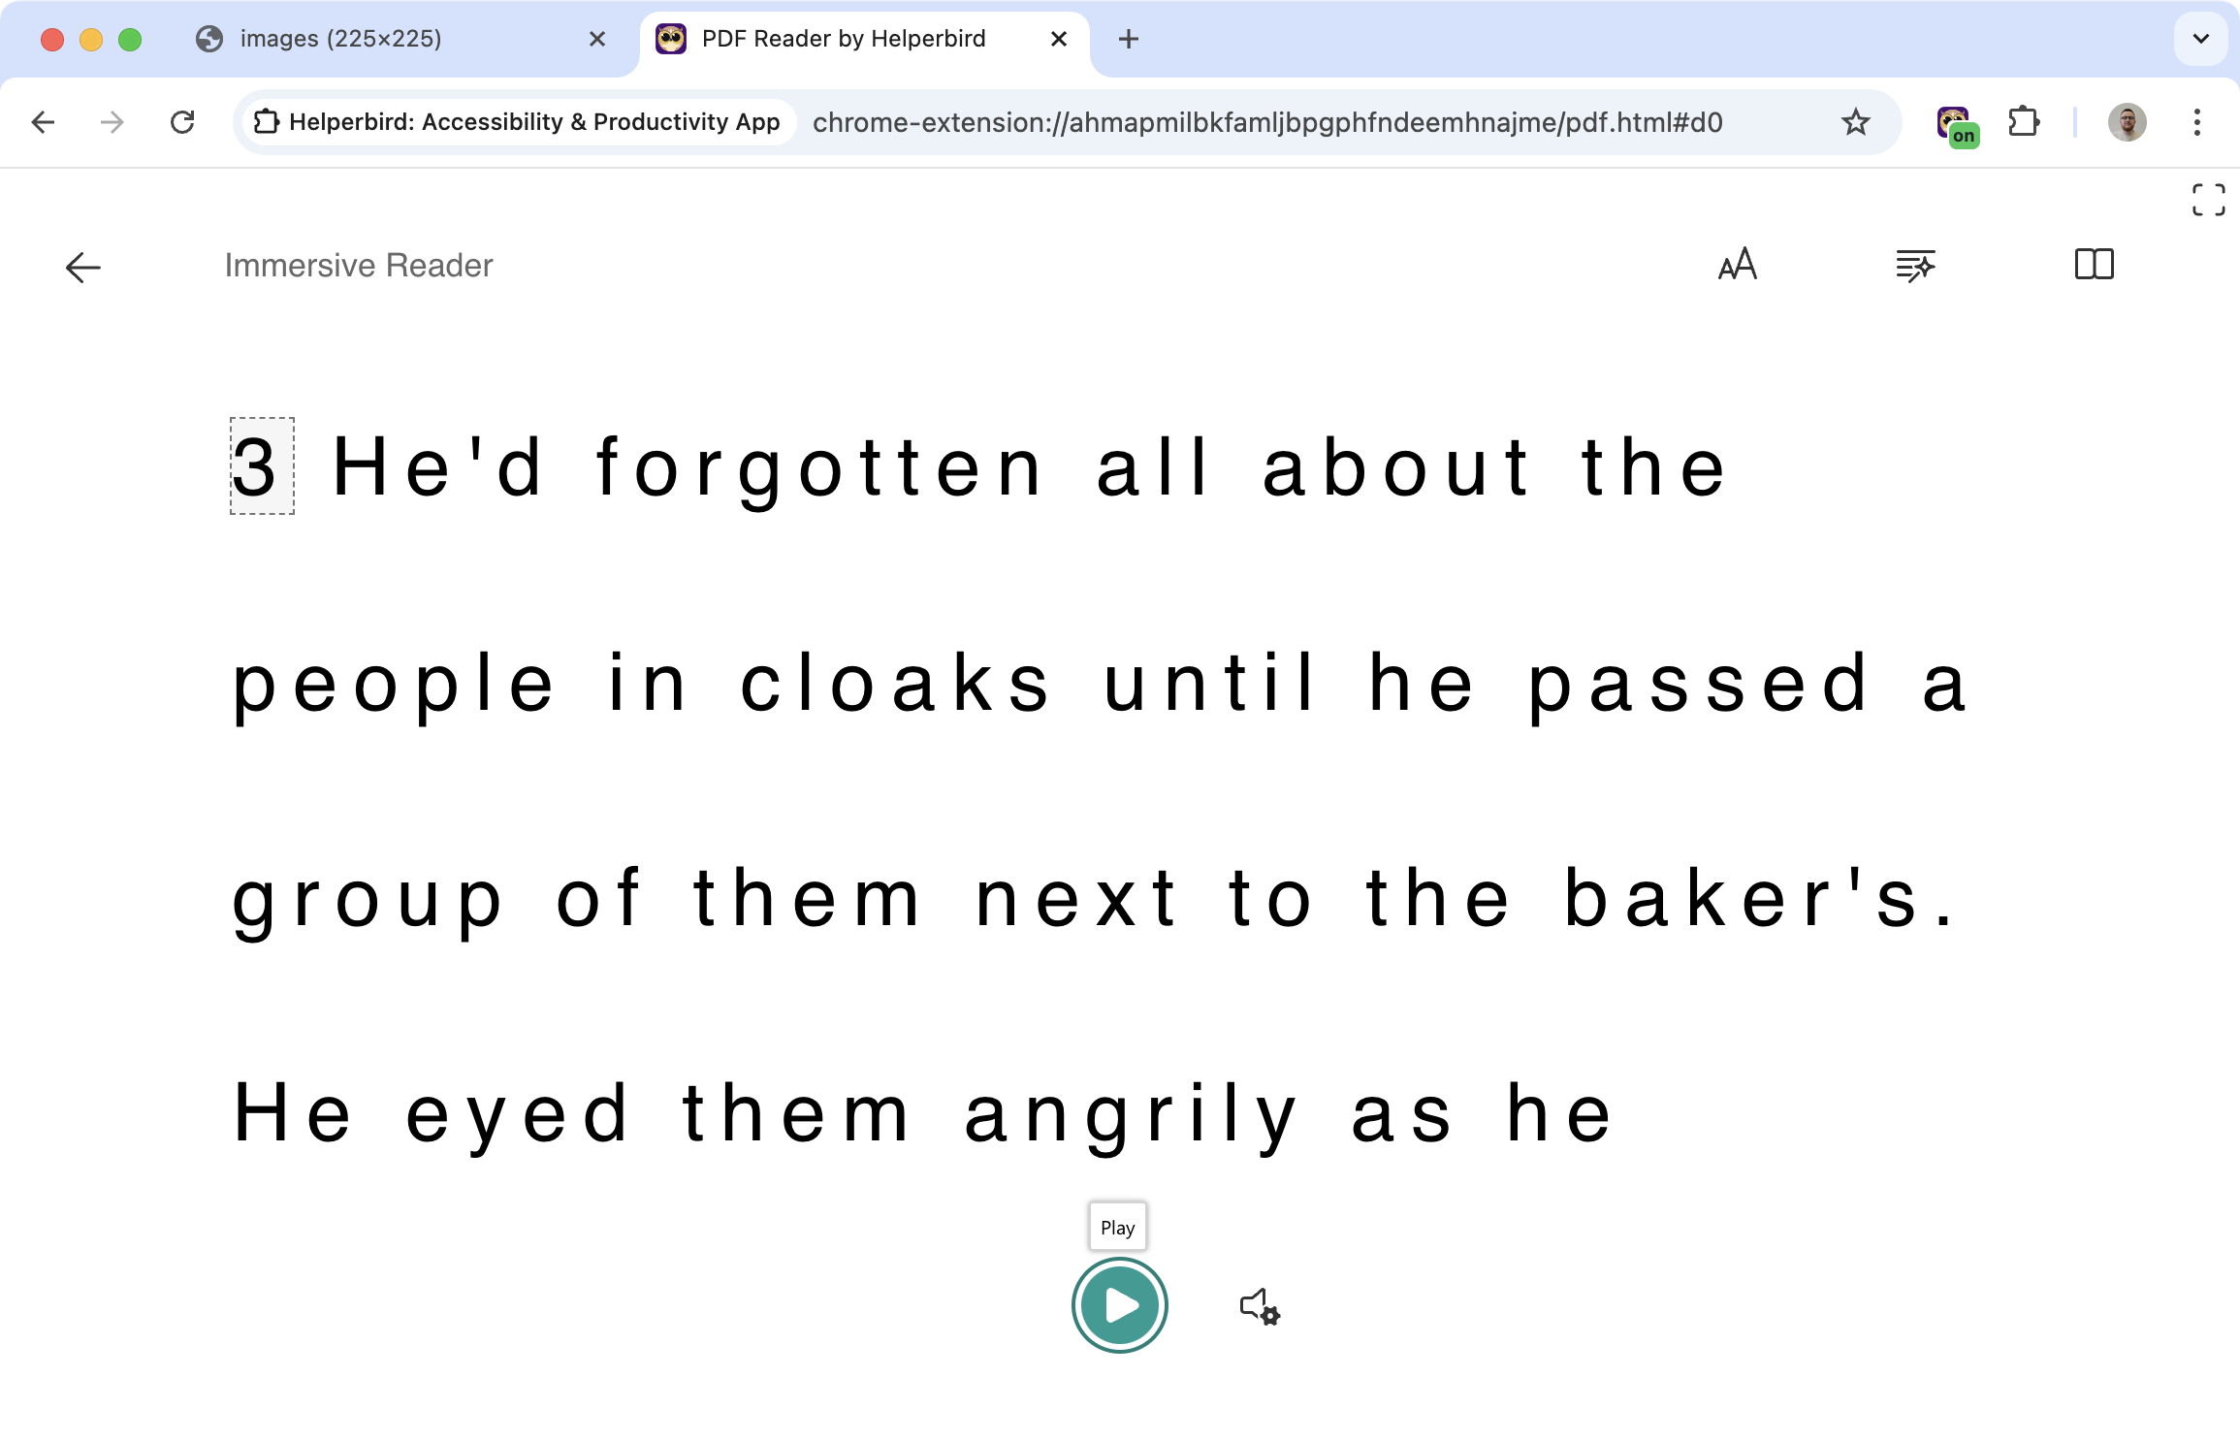Open Immersive Reader menu options

point(1913,266)
